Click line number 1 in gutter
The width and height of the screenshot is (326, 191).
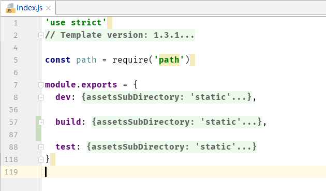click(x=16, y=23)
